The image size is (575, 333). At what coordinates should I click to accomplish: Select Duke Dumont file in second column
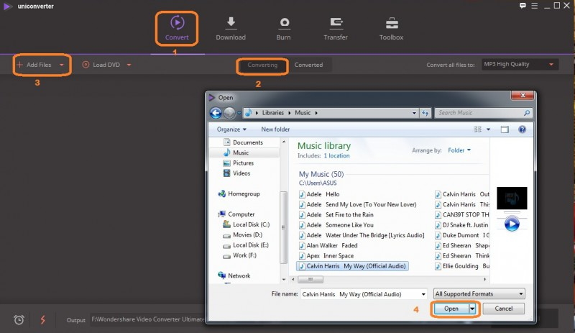462,235
